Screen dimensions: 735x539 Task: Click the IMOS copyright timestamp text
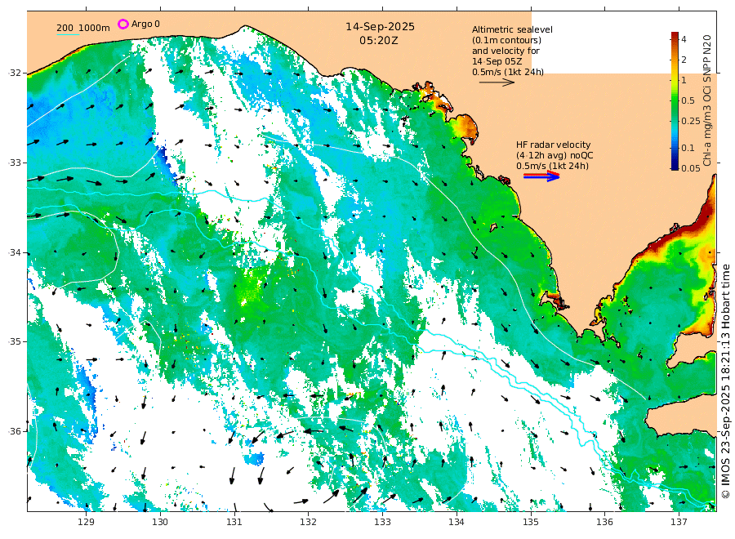point(725,381)
